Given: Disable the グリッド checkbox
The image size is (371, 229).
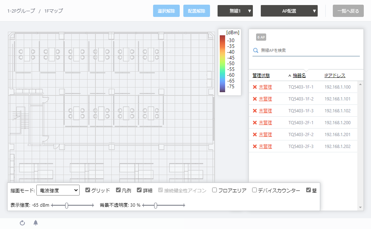Looking at the screenshot, I should click(88, 190).
